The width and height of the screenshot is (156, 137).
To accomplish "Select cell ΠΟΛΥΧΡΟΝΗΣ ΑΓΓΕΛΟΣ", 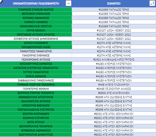I will (36, 60).
